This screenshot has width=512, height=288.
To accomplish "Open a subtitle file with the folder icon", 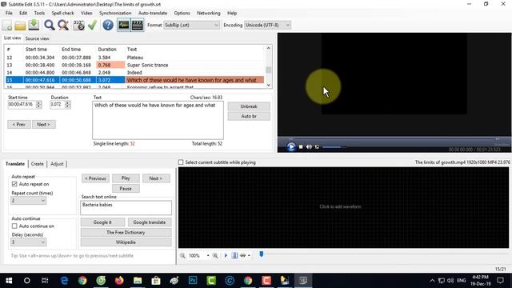I will (20, 25).
